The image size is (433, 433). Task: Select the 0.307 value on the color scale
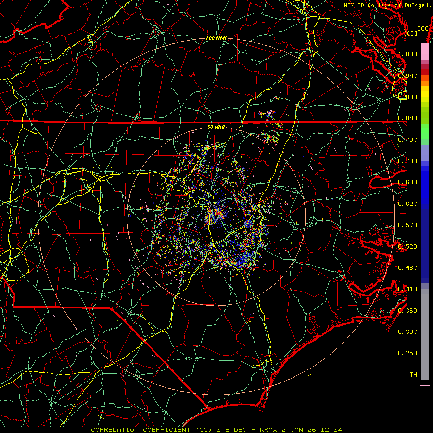[408, 331]
